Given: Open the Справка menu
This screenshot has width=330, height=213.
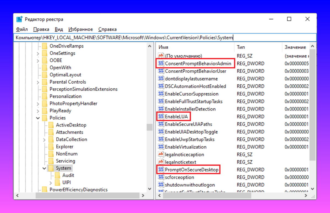Looking at the screenshot, I should tap(108, 29).
